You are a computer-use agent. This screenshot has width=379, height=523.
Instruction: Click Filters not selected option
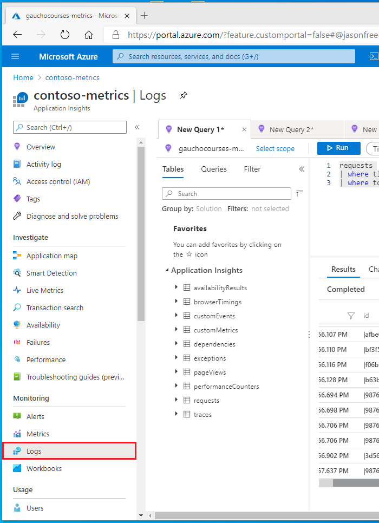pyautogui.click(x=270, y=209)
